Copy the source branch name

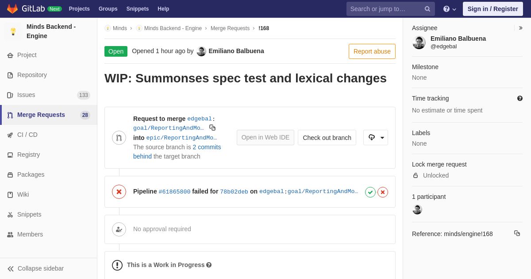tap(212, 128)
